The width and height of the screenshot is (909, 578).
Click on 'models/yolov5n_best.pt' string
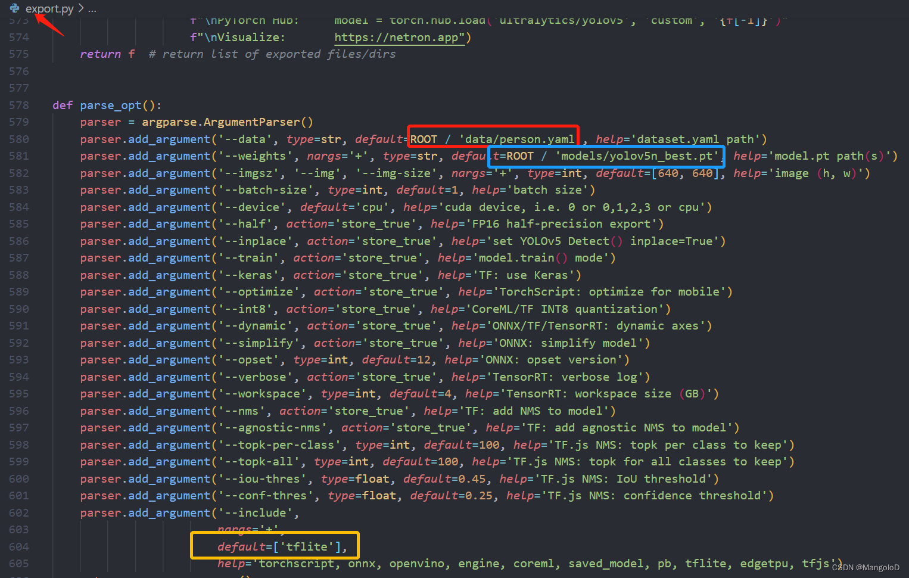click(x=637, y=156)
